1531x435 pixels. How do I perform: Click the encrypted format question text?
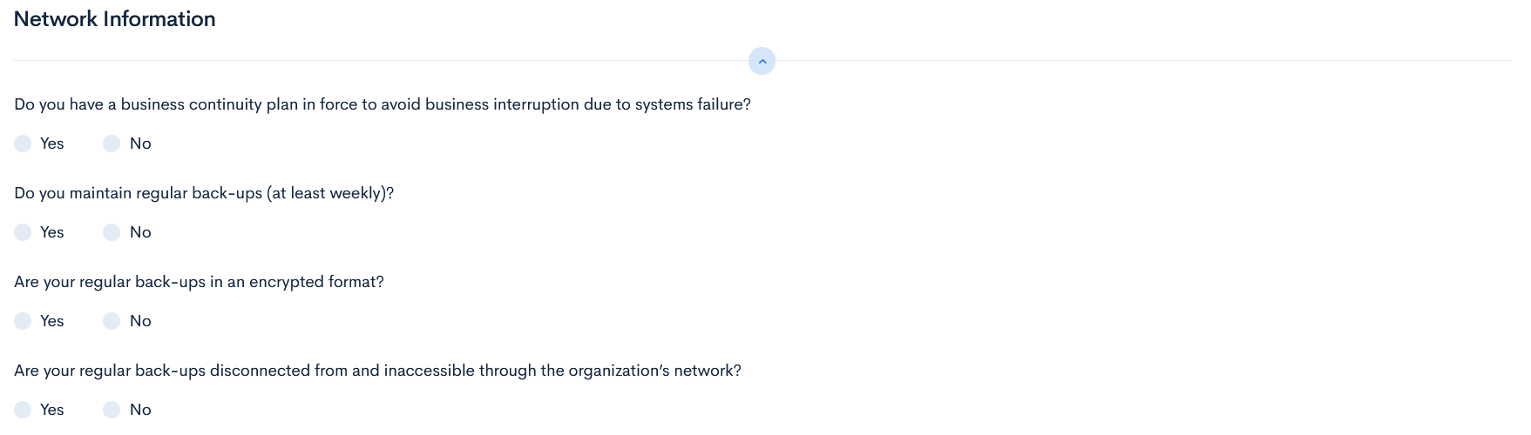point(199,282)
